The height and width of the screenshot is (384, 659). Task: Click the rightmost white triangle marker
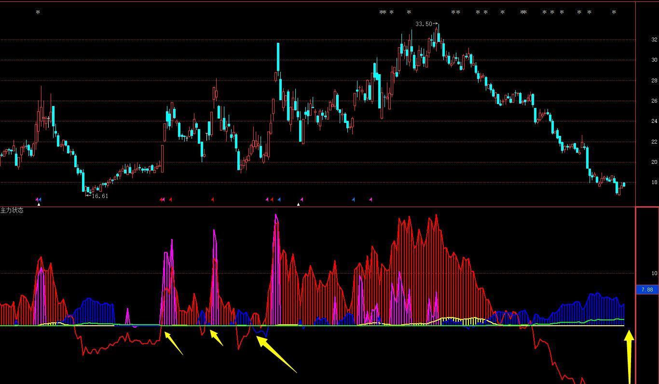(x=298, y=204)
